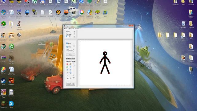Select the Recycle Bin desktop icon
Screen dimensions: 197x111
pyautogui.click(x=183, y=24)
